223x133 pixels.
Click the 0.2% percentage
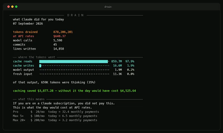point(130,70)
